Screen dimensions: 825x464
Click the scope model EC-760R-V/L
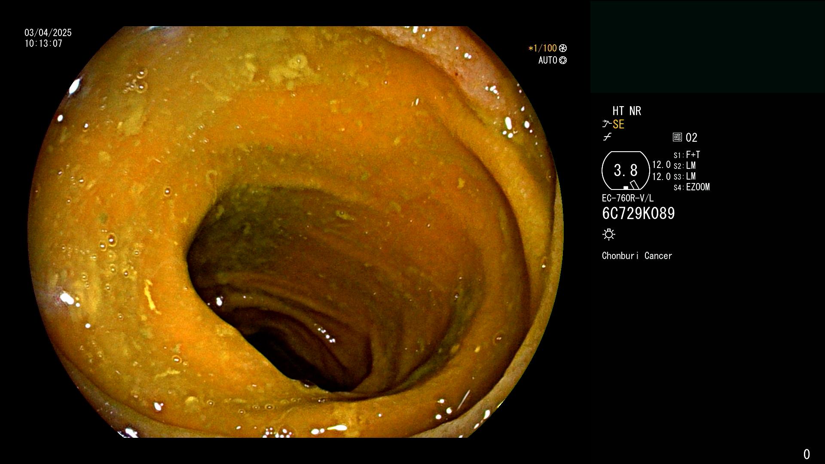pos(628,198)
